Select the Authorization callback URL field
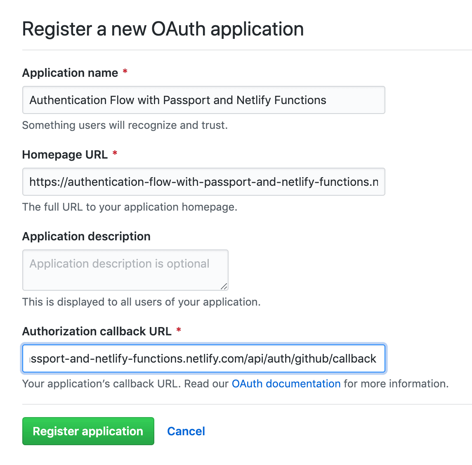 click(x=203, y=358)
